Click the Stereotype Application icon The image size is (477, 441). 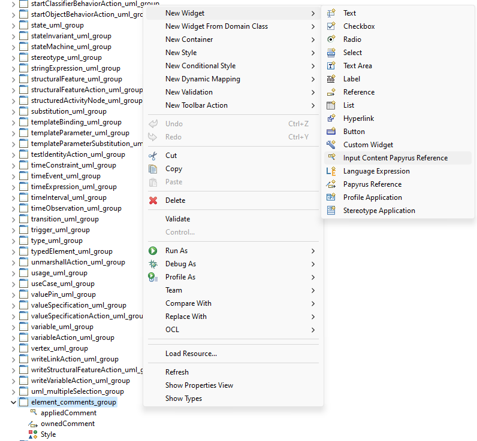[331, 211]
